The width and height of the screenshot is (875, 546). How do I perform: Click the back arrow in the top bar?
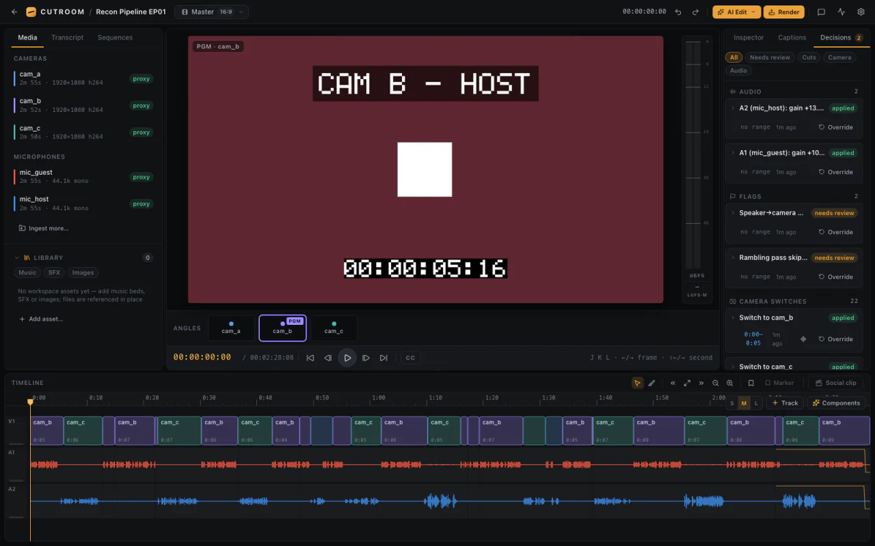pyautogui.click(x=14, y=12)
